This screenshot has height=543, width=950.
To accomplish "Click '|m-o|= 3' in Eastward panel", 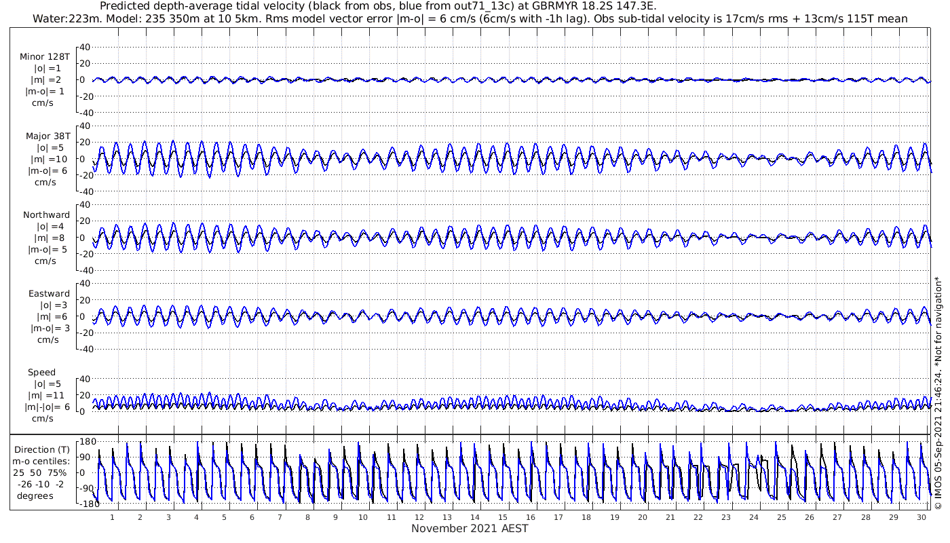I will pos(49,328).
